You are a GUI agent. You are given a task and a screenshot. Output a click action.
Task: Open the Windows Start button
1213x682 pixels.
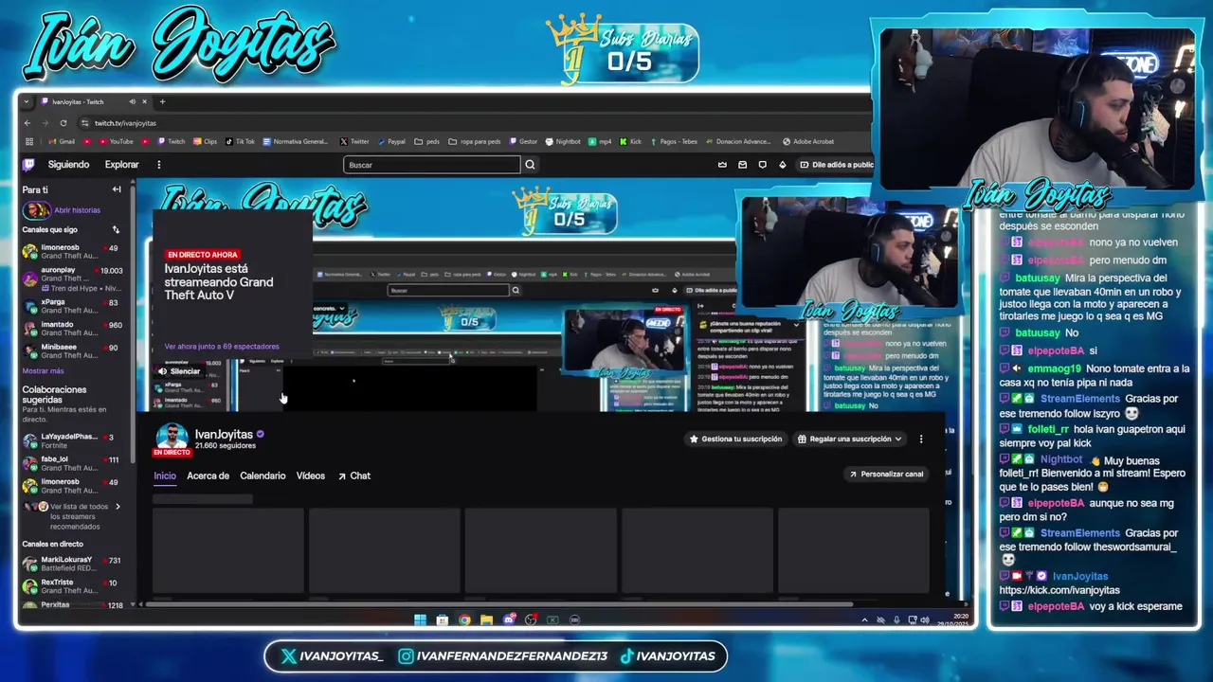pyautogui.click(x=420, y=620)
